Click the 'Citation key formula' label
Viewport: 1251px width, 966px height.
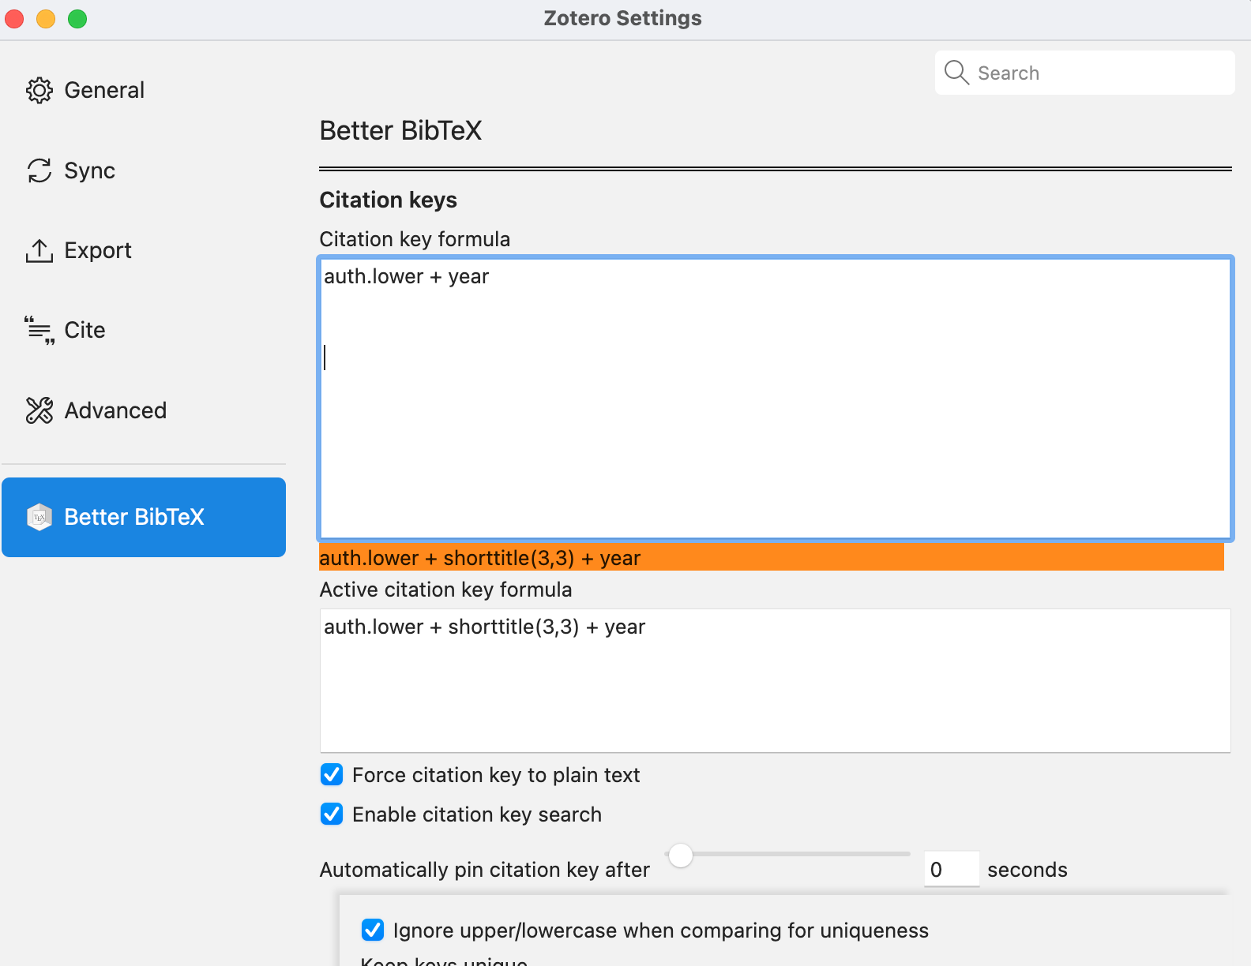coord(415,239)
